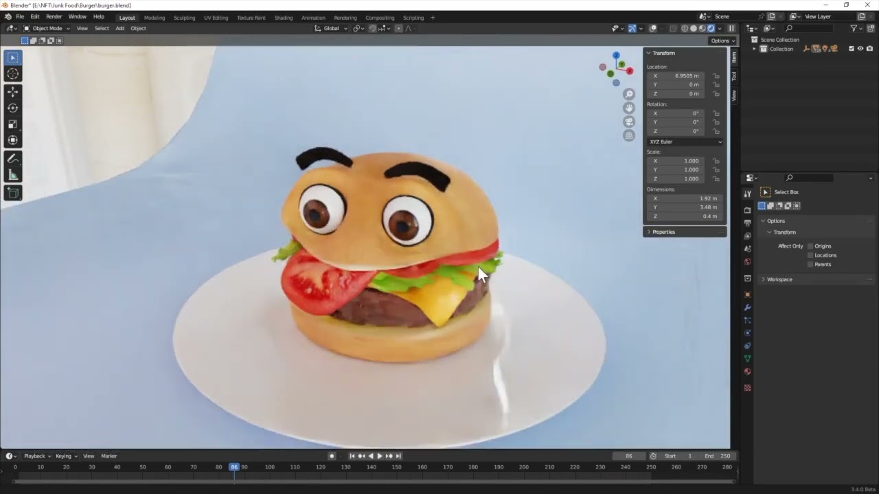Screen dimensions: 879x494
Task: Open the Render menu
Action: pyautogui.click(x=54, y=16)
